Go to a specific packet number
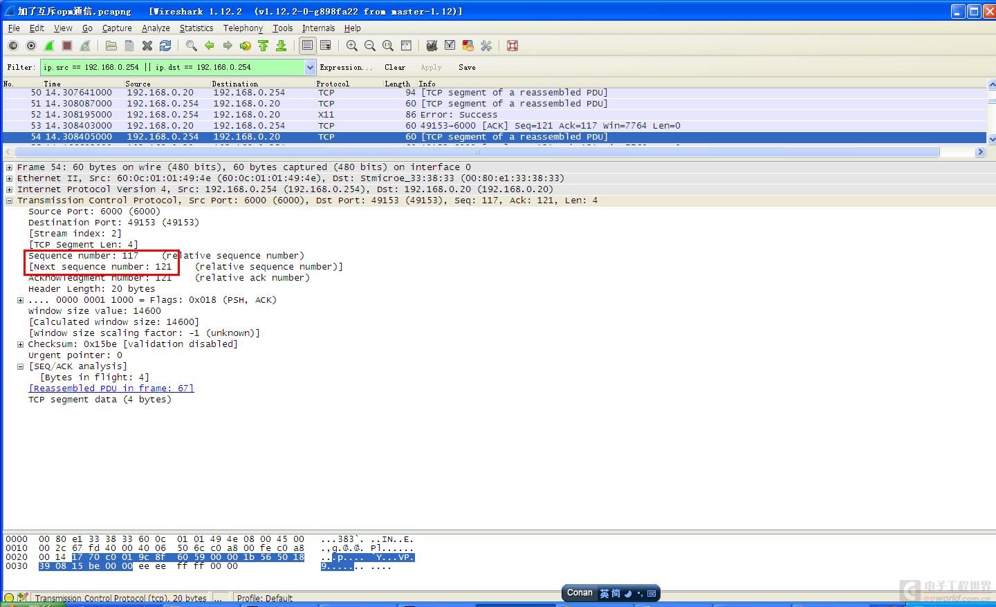Screen dimensions: 996x607 click(245, 46)
